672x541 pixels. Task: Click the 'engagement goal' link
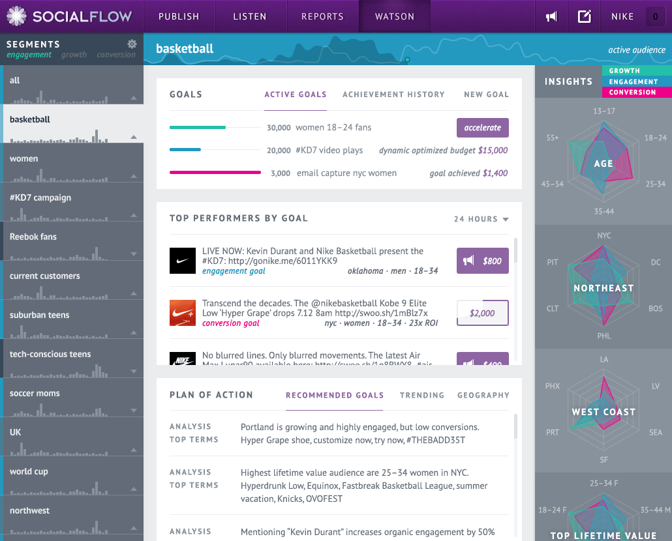click(234, 271)
